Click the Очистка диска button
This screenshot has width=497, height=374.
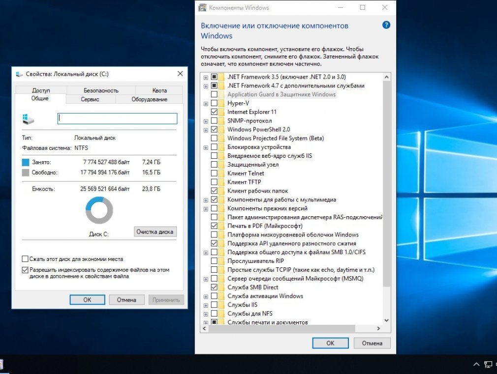pos(155,232)
